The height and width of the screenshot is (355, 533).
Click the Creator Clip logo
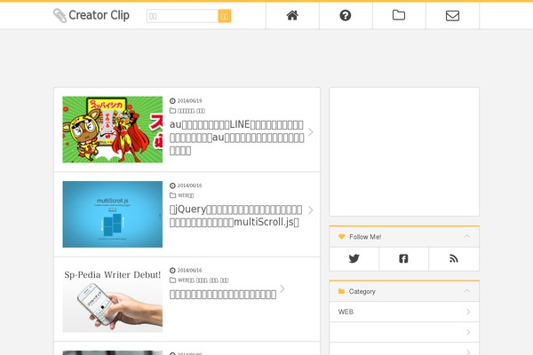(91, 15)
